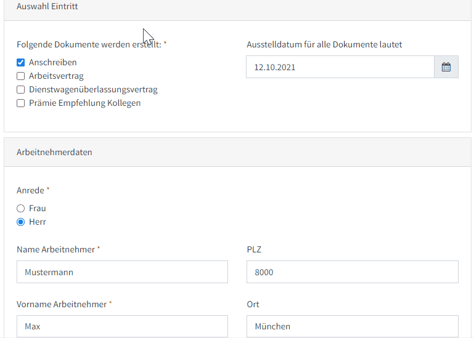Click the Ausstelldatum für alle Dokumente label
The width and height of the screenshot is (474, 338).
point(324,44)
